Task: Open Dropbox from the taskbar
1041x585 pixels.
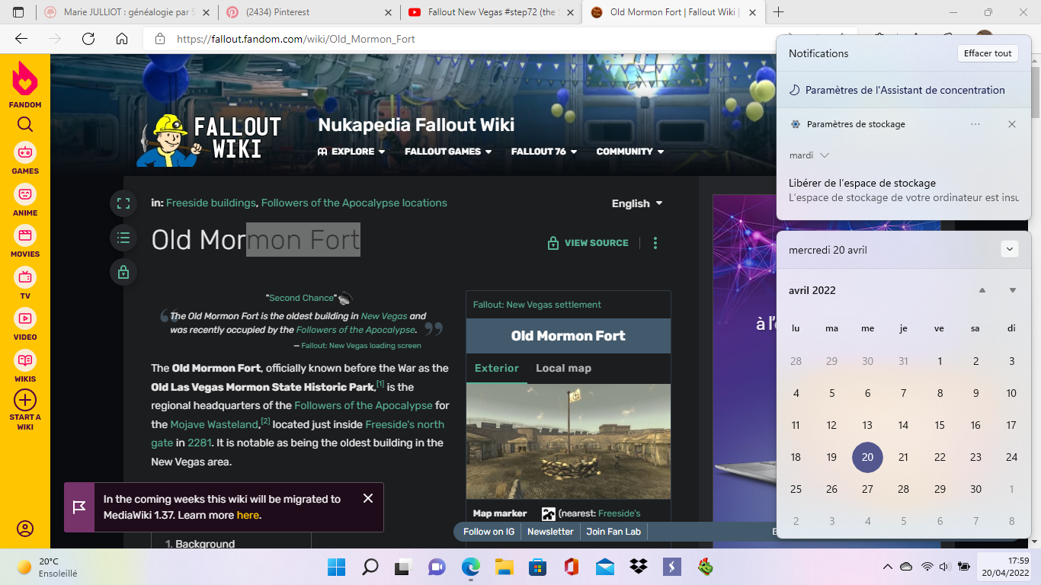Action: point(639,567)
